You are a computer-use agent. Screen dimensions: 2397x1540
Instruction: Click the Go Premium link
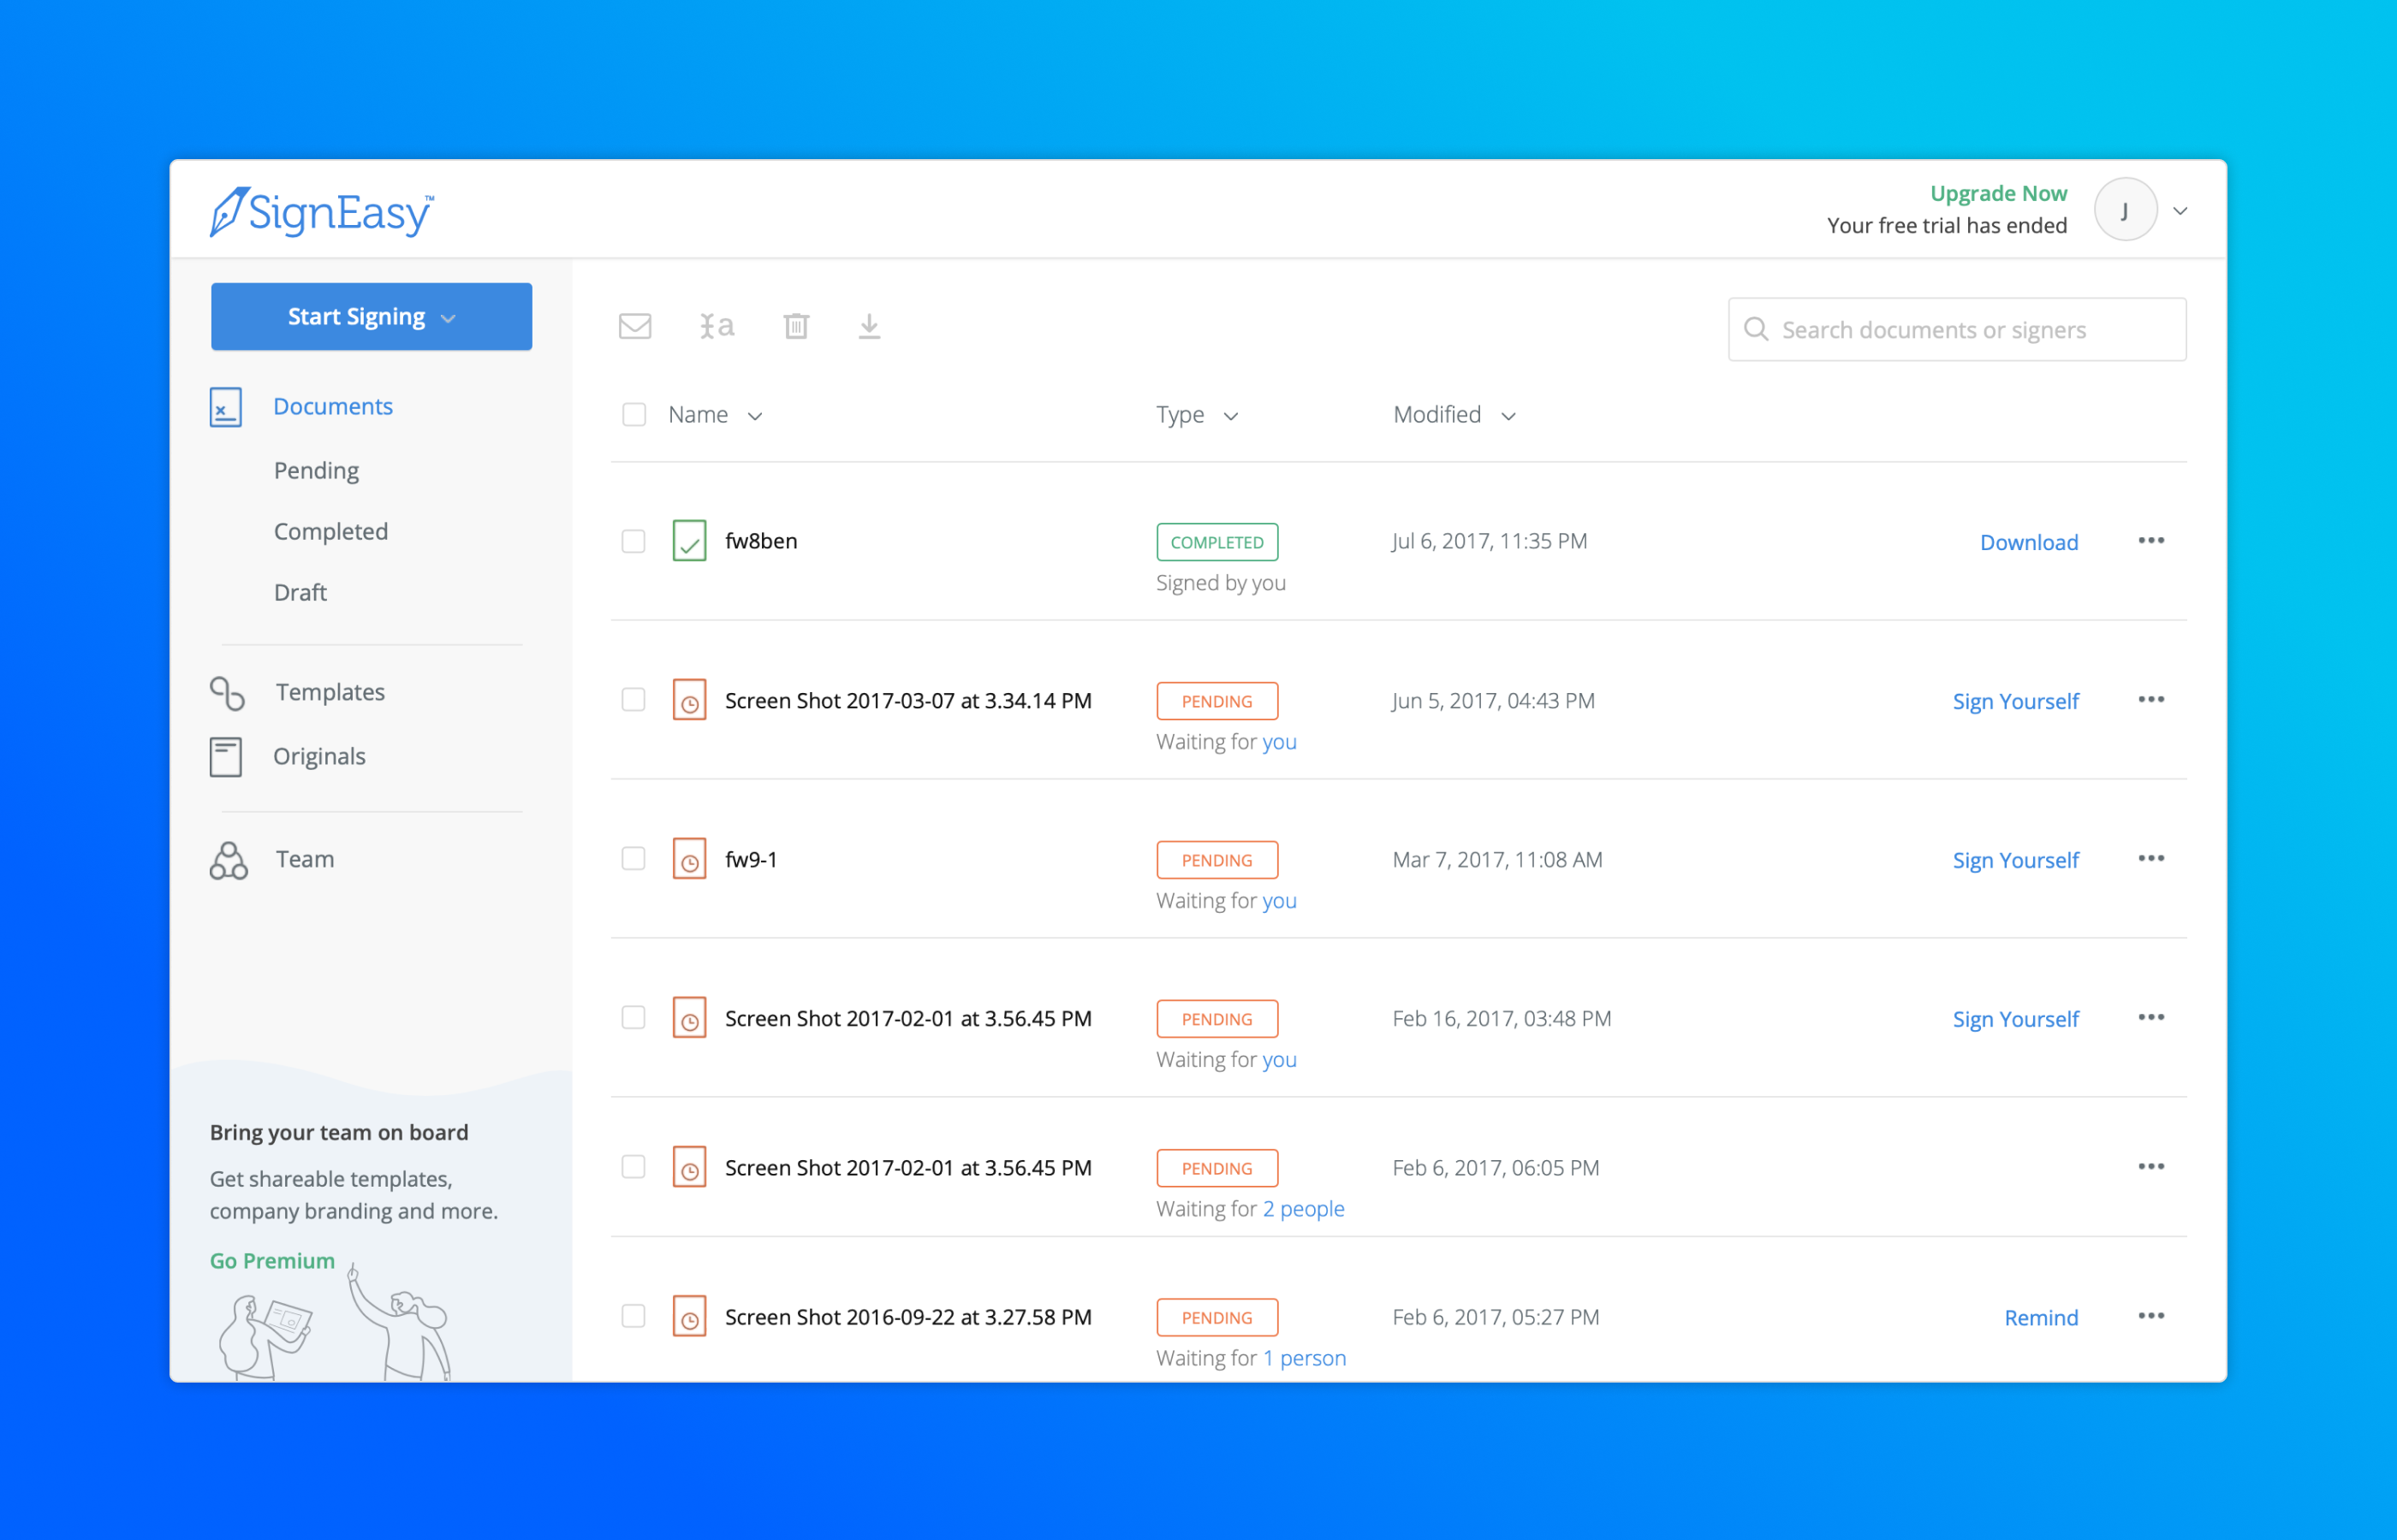(272, 1261)
